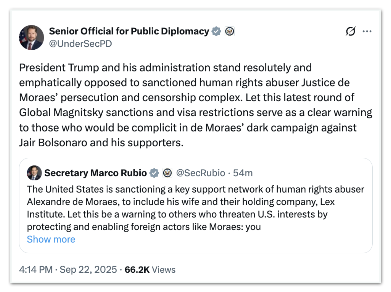Click Marco Rubio's small avatar in quoted post
This screenshot has width=391, height=292.
[34, 173]
